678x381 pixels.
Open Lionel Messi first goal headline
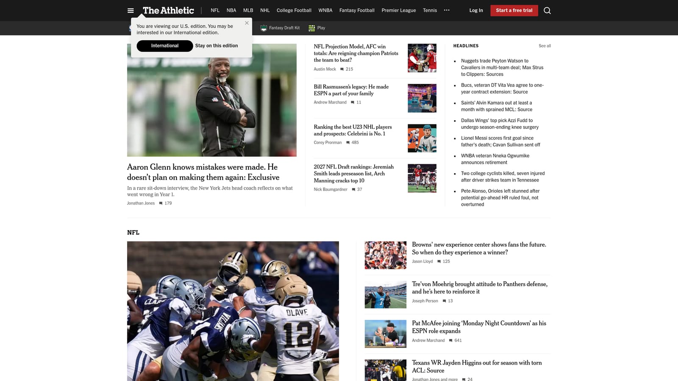point(500,141)
